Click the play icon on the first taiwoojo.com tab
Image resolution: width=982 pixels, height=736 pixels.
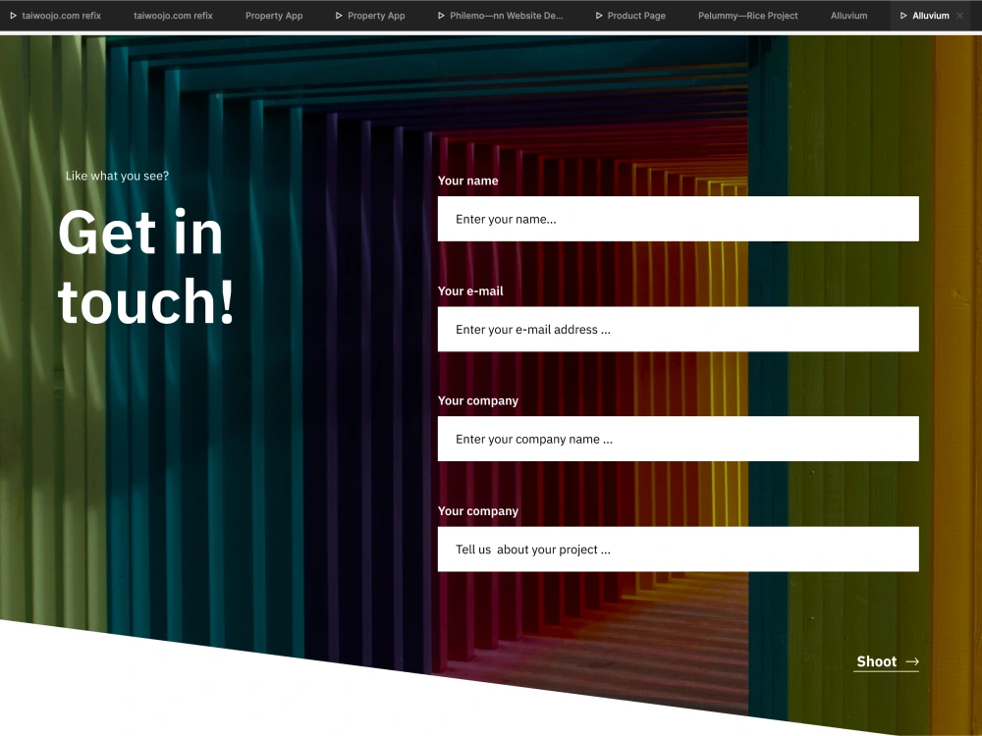point(12,15)
